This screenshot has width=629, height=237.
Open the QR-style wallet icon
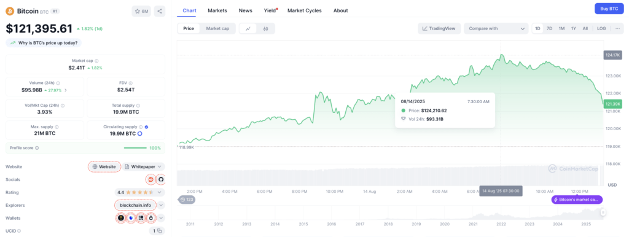141,218
